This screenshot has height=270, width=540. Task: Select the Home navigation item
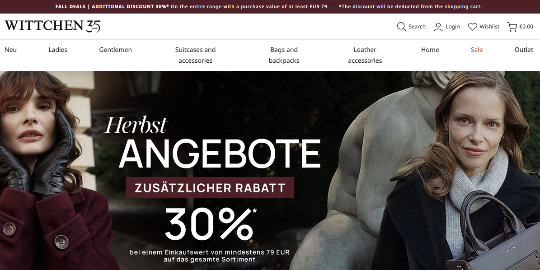430,50
